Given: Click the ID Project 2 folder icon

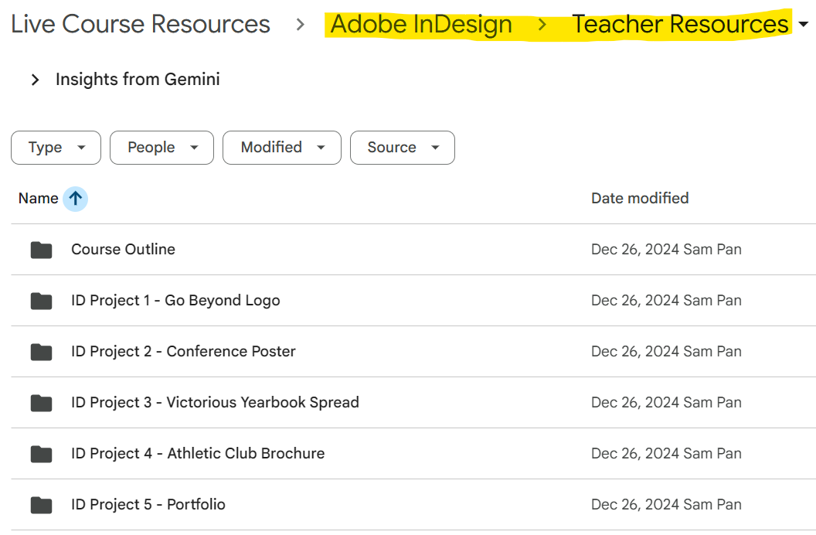Looking at the screenshot, I should tap(41, 352).
